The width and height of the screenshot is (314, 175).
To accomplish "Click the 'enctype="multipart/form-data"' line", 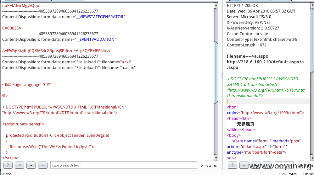I will (x=256, y=152).
